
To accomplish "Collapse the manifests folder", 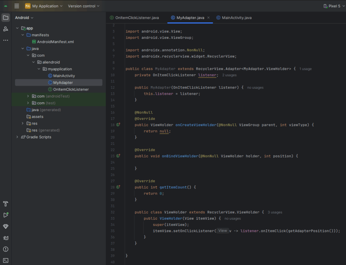I will (x=23, y=35).
